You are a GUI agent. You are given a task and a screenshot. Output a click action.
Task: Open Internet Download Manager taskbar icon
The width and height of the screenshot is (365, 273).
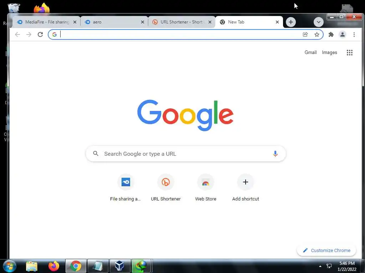click(141, 266)
